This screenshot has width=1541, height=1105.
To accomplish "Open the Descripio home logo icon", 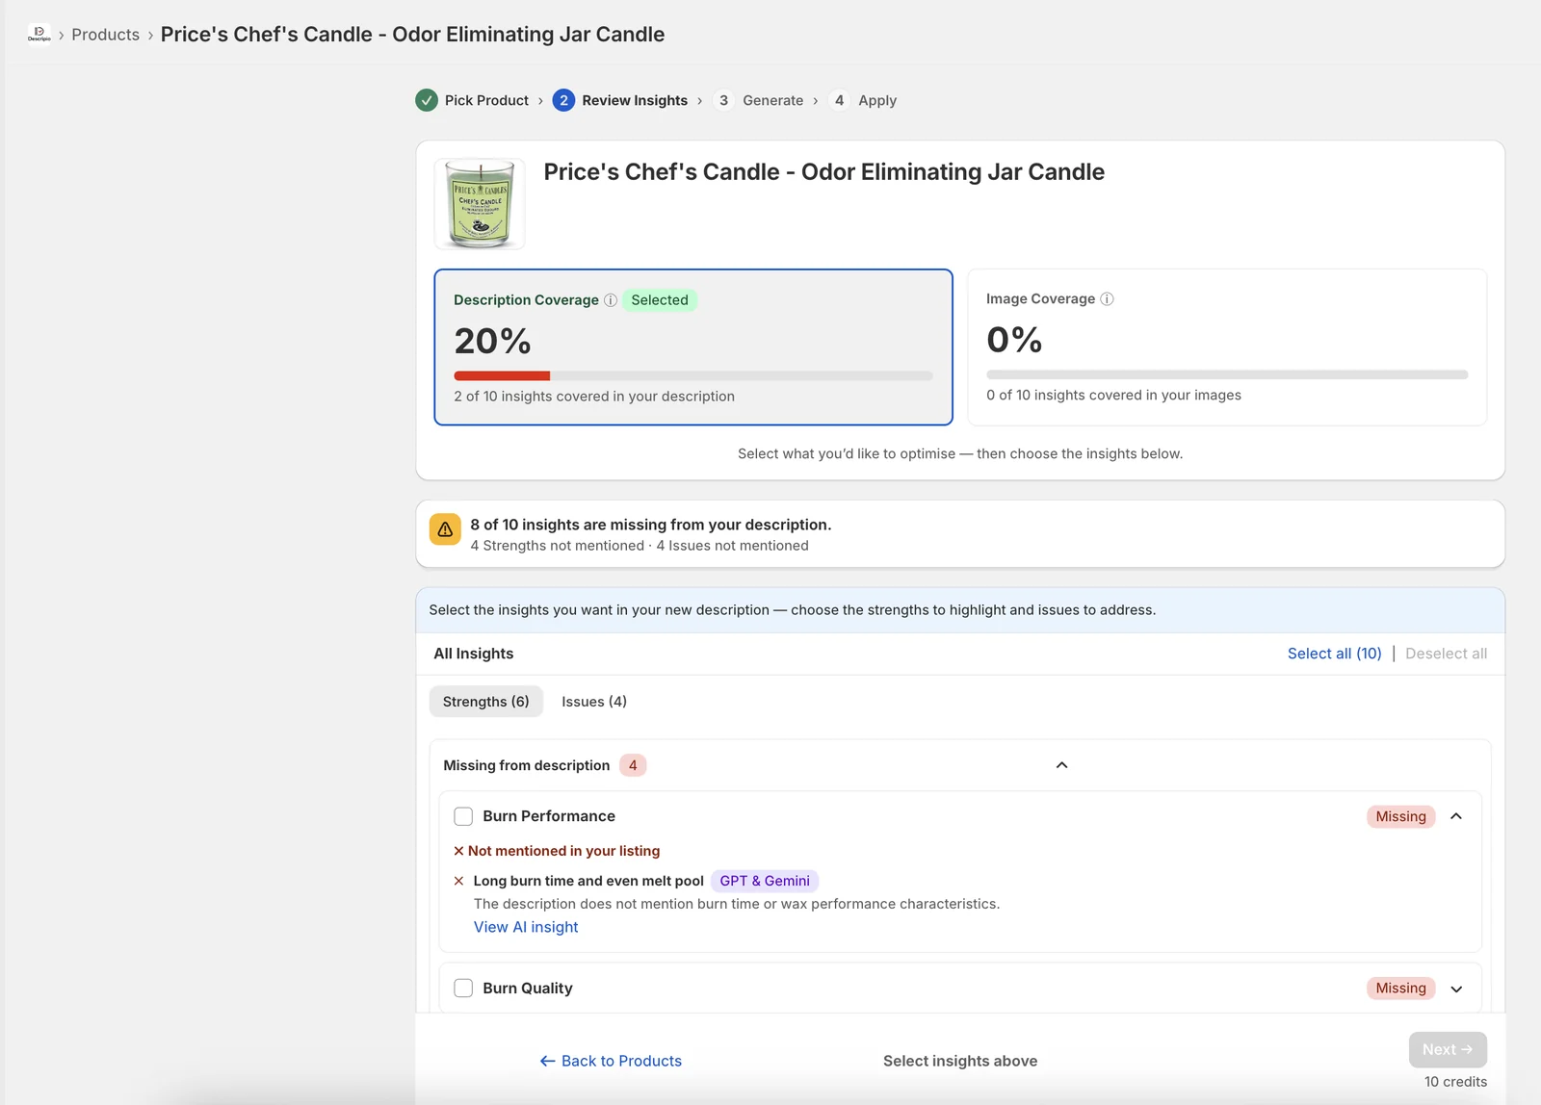I will tap(39, 35).
